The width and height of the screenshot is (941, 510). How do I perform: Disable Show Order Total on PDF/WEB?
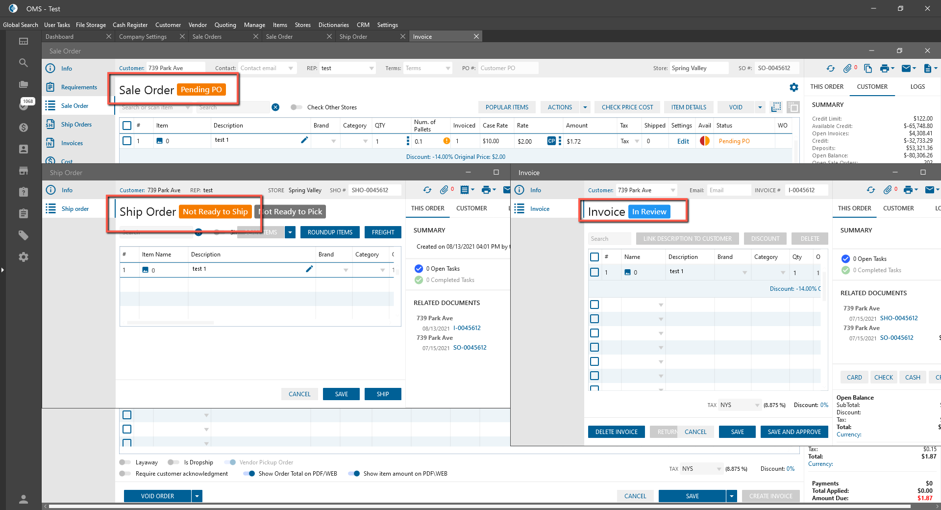(249, 474)
